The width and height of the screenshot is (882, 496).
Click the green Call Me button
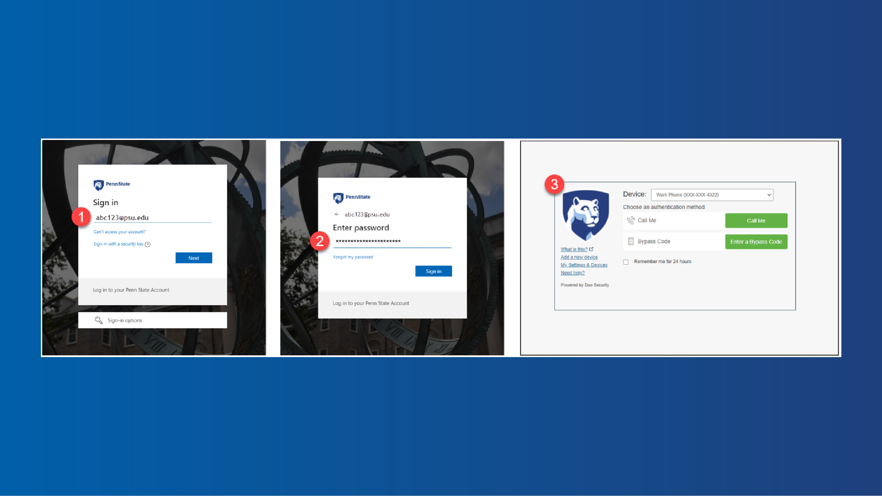755,220
